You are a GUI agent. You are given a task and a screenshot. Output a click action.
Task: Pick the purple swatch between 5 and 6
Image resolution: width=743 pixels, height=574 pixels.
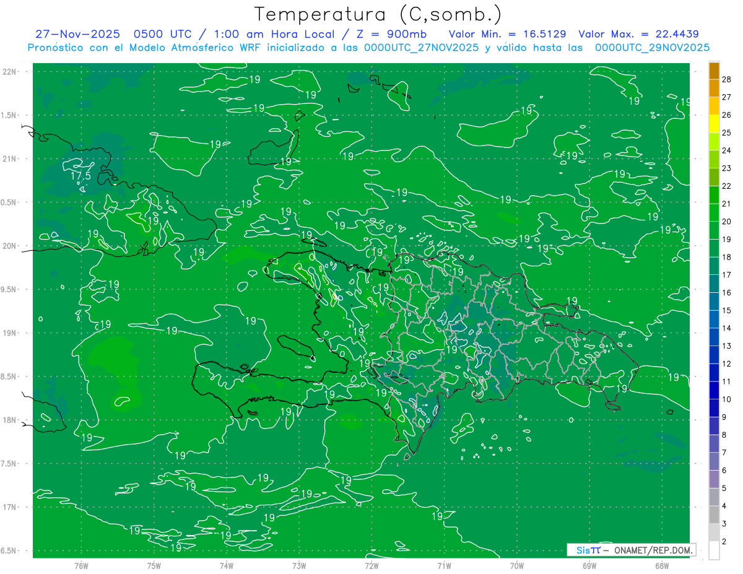[x=714, y=479]
